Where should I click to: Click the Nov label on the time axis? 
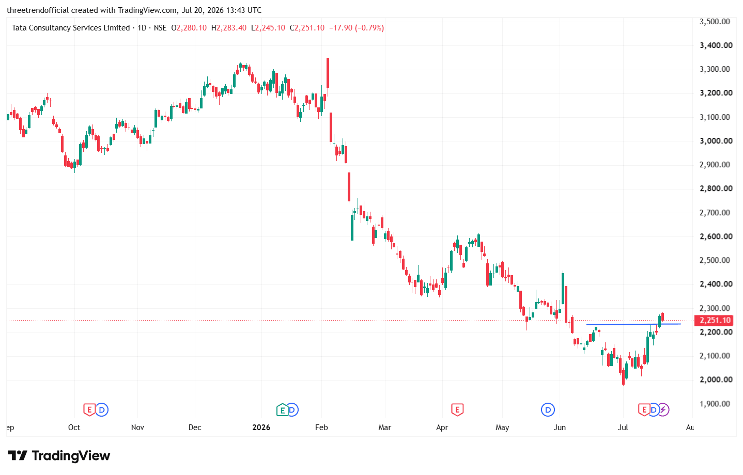coord(137,427)
